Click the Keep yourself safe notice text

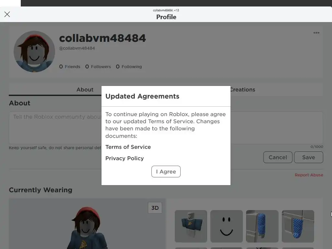click(x=55, y=148)
